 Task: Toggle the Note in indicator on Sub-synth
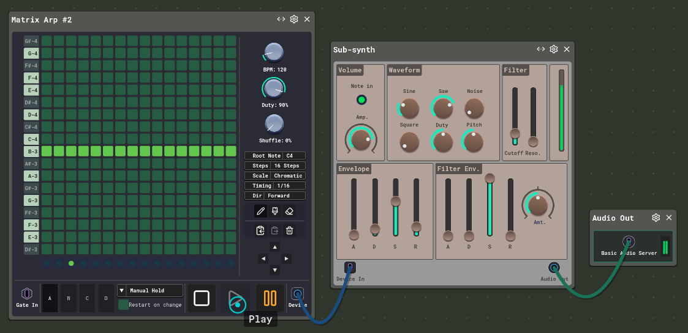tap(361, 100)
